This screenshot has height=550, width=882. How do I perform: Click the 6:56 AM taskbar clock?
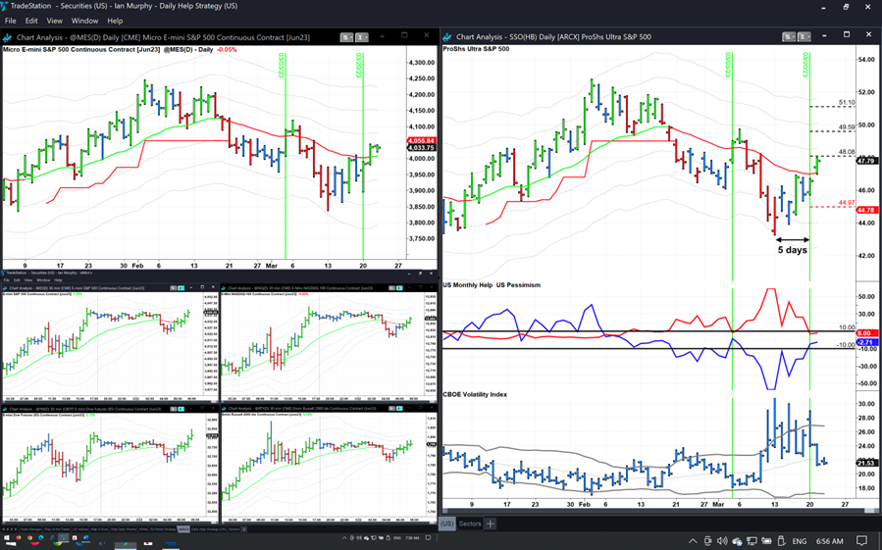(x=829, y=540)
